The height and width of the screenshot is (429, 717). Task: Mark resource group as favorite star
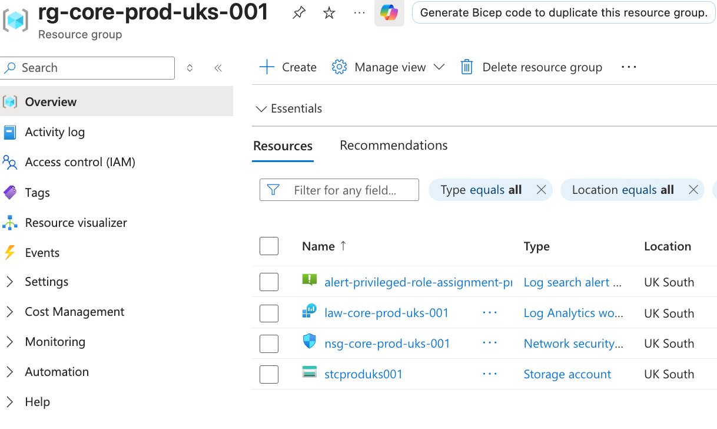point(329,13)
